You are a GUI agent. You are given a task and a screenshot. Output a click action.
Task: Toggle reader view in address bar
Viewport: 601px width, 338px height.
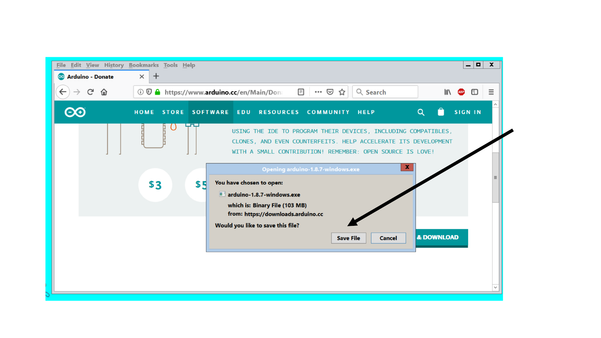point(301,92)
